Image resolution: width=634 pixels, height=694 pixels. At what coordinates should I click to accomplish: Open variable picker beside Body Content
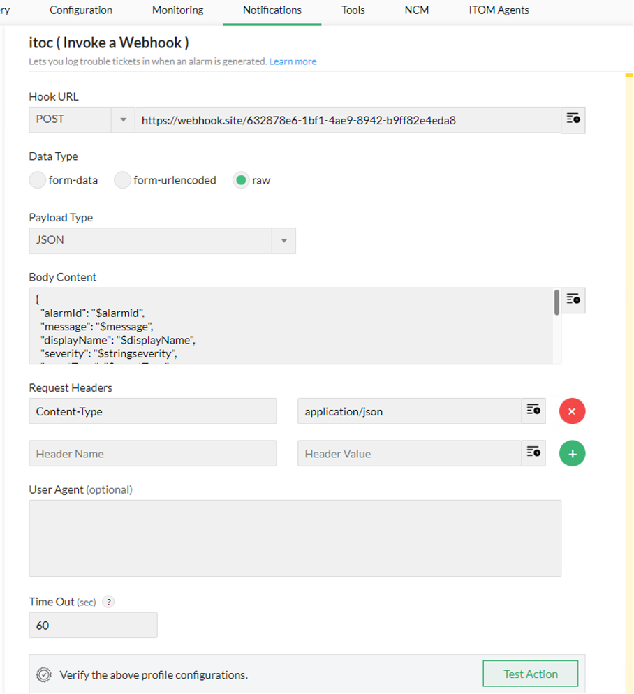(573, 300)
